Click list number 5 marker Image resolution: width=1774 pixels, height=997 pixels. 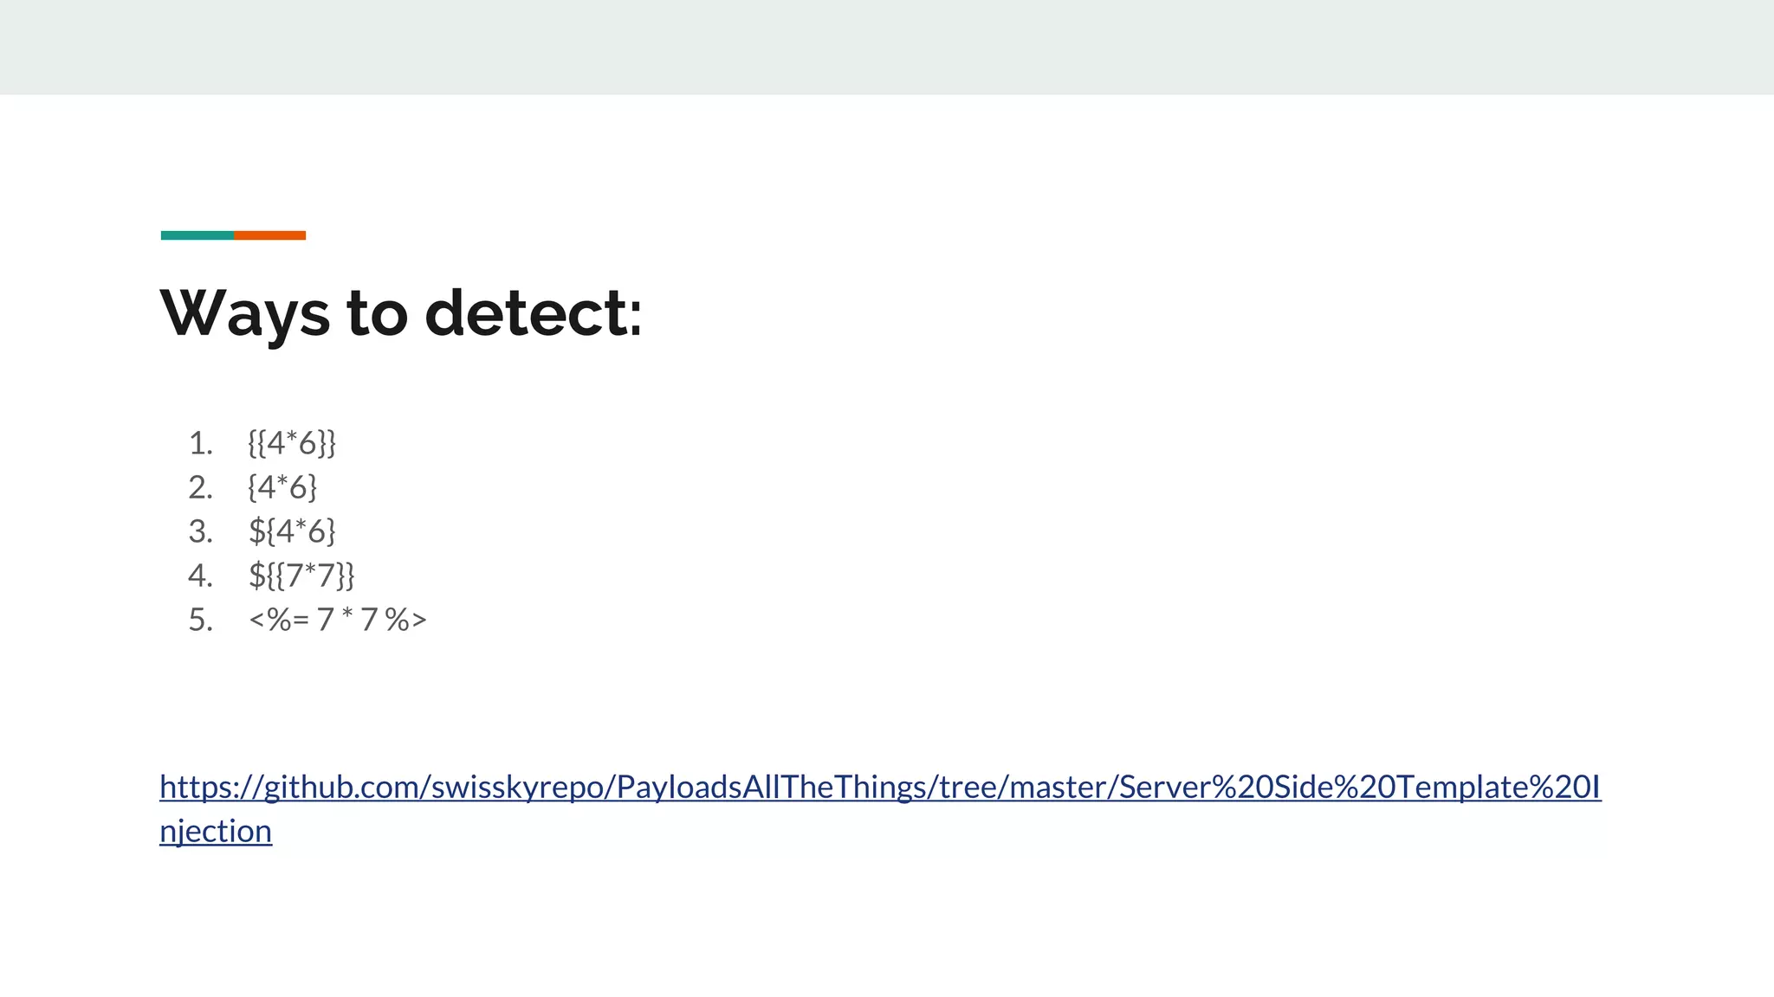click(200, 620)
